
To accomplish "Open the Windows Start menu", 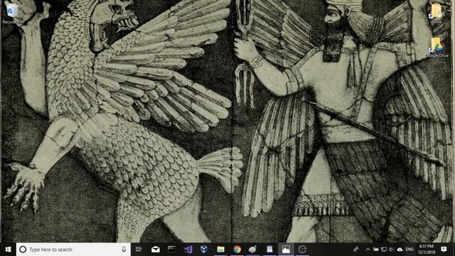I will pos(8,250).
